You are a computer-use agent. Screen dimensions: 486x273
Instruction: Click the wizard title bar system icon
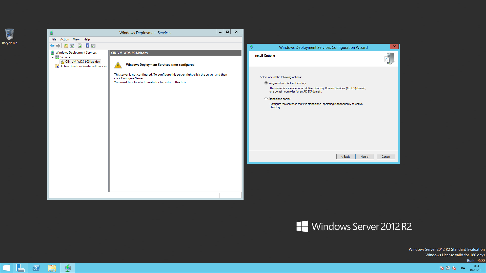[251, 47]
